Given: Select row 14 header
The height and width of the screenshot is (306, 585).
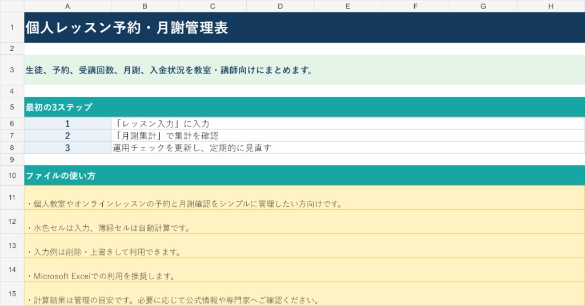Looking at the screenshot, I should [12, 270].
